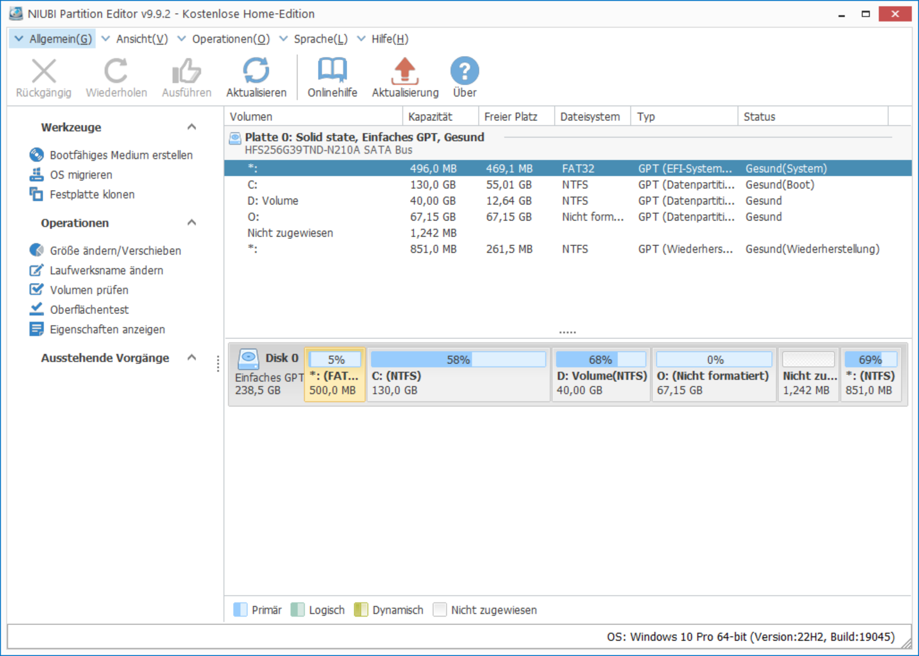The height and width of the screenshot is (656, 919).
Task: Select the C: volume row in the list
Action: [x=568, y=185]
